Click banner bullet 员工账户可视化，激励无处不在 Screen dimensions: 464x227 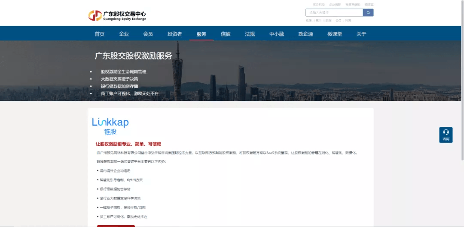[130, 94]
